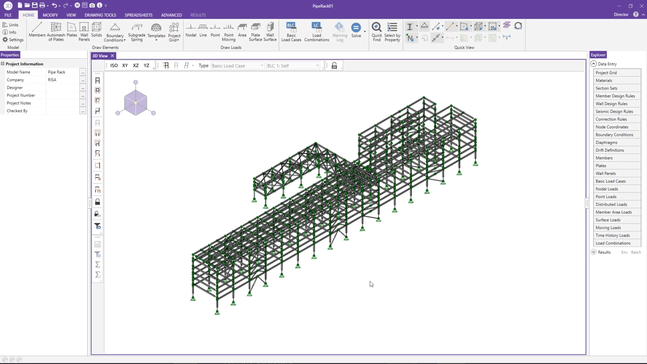
Task: Toggle the lock icon beside the BLC dropdown
Action: (334, 65)
